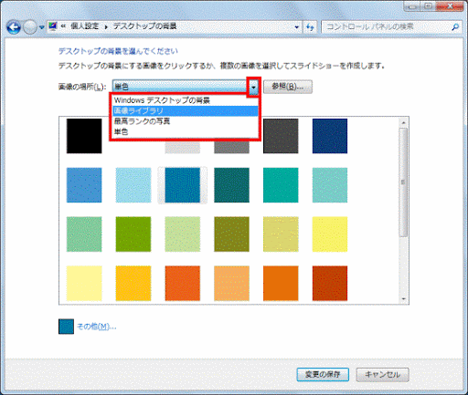Click 個人設定 in the address breadcrumb

pos(85,26)
